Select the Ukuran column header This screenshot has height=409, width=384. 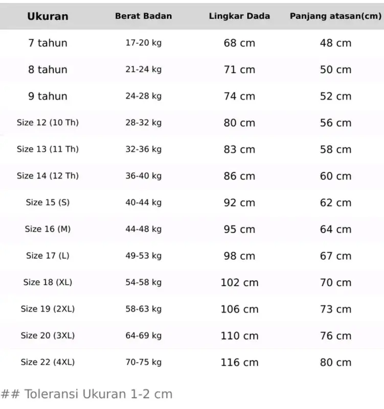[x=48, y=16]
